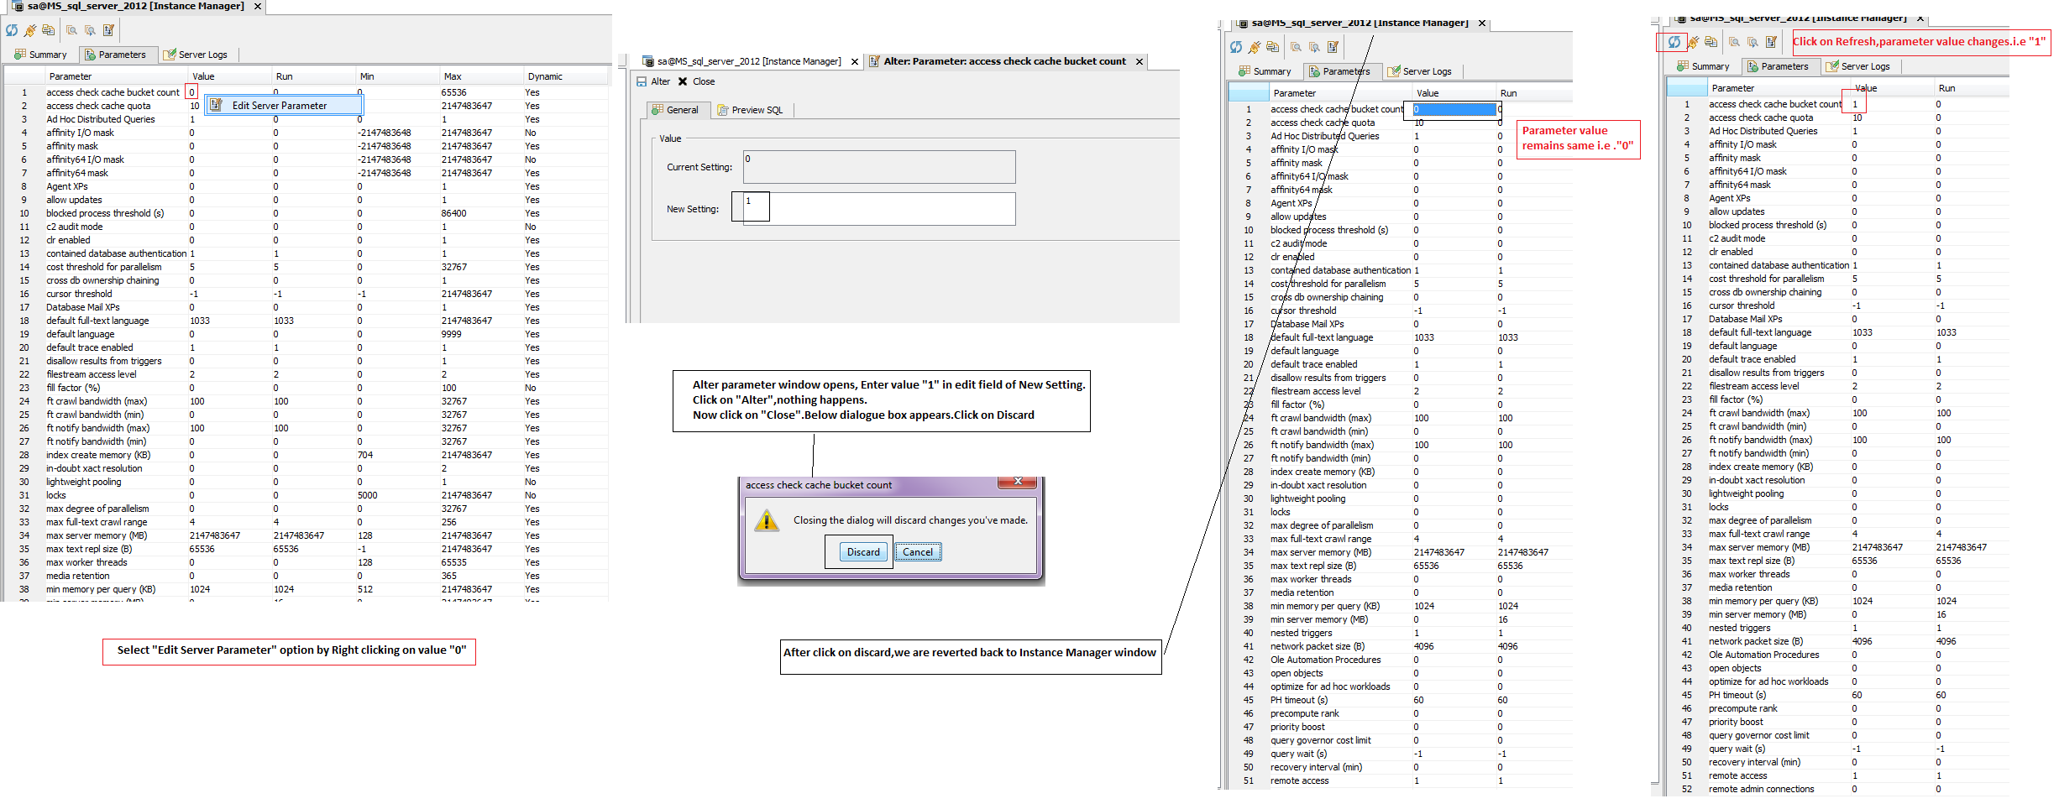Click Max column header in leftmost panel
2059x809 pixels.
pyautogui.click(x=482, y=76)
